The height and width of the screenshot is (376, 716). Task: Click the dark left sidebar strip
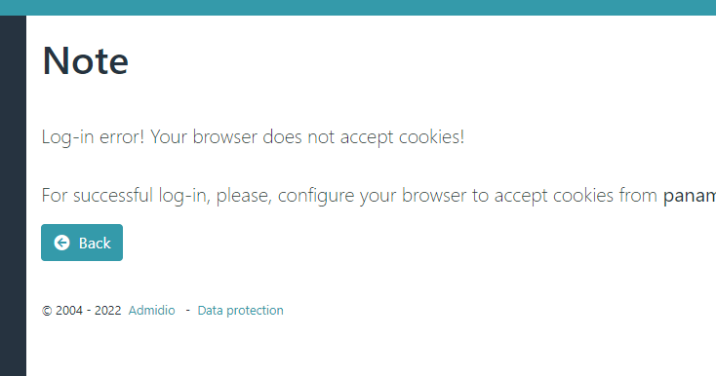click(x=13, y=196)
